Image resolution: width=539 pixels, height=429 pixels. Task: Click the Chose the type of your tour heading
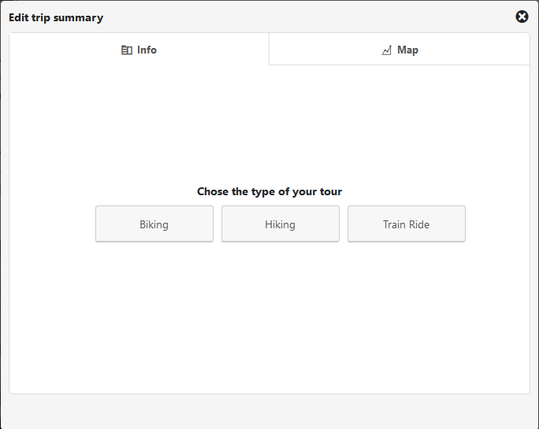point(269,191)
